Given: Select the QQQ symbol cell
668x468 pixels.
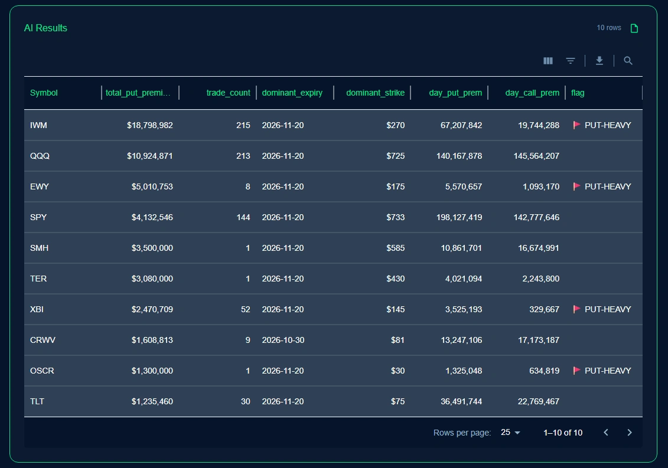Looking at the screenshot, I should point(40,156).
